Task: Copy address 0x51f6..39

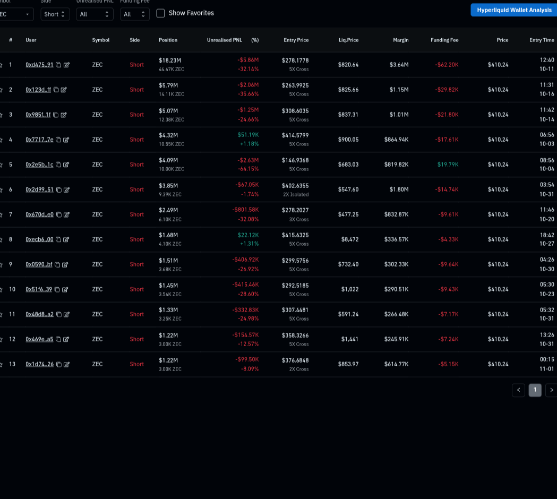Action: tap(57, 289)
